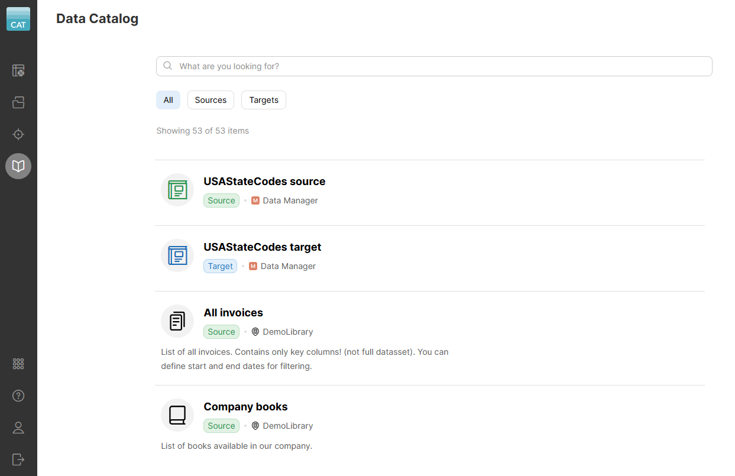Image resolution: width=735 pixels, height=476 pixels.
Task: Click the All invoices document icon
Action: coord(177,320)
